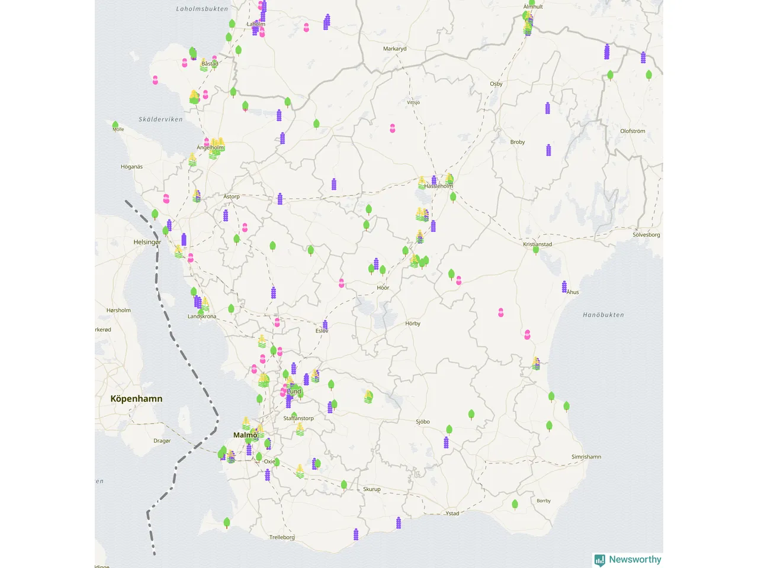Select the Sölvesborg label
This screenshot has width=758, height=568.
[x=646, y=235]
